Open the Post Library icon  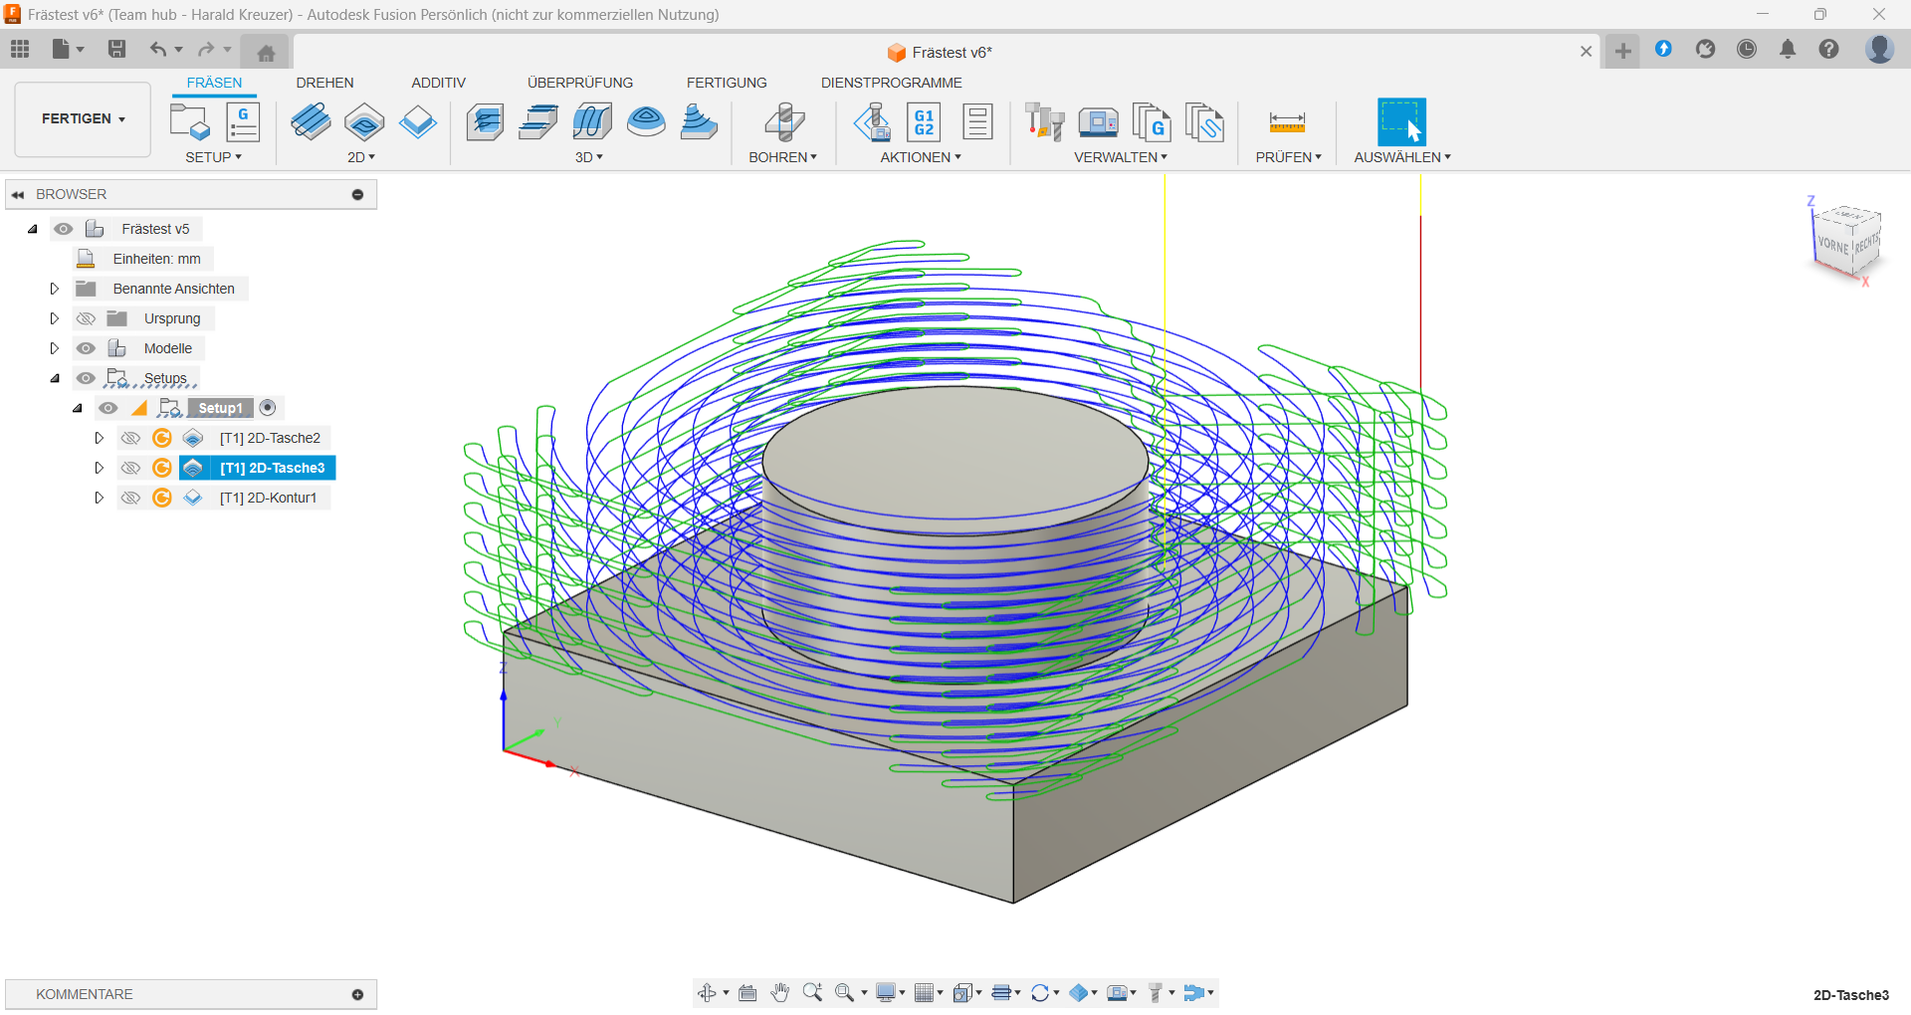(x=1152, y=122)
